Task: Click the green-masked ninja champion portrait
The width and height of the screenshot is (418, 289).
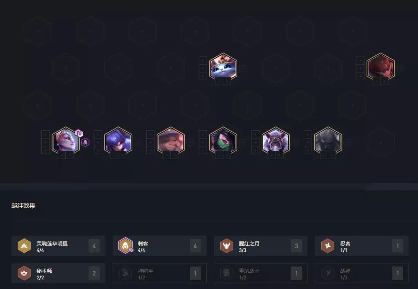Action: pyautogui.click(x=223, y=140)
